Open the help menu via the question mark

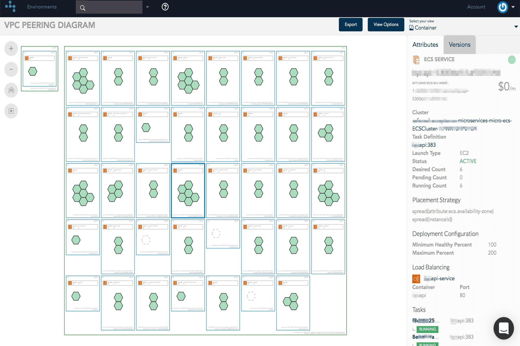pyautogui.click(x=165, y=7)
